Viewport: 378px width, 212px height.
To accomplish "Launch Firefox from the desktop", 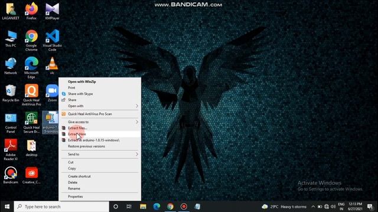I will [x=31, y=11].
